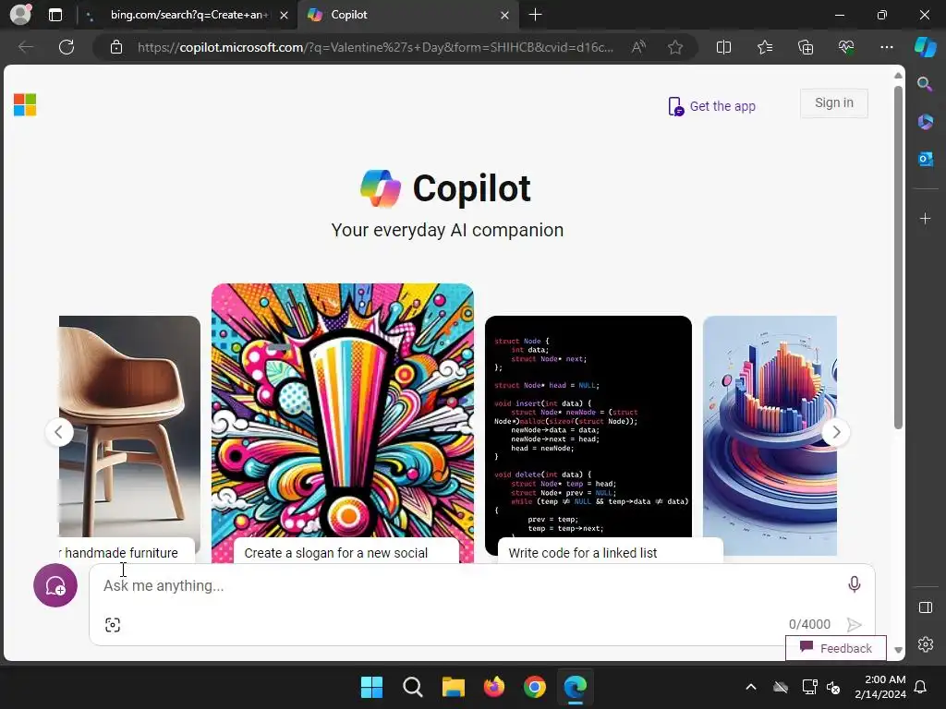The image size is (946, 709).
Task: Open Windows taskbar Search
Action: click(x=413, y=687)
